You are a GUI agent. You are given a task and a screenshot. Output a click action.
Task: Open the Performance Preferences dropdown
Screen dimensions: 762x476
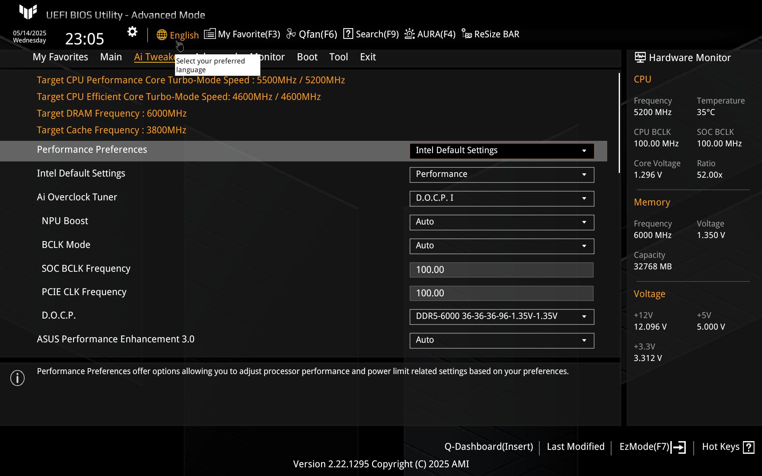[501, 151]
